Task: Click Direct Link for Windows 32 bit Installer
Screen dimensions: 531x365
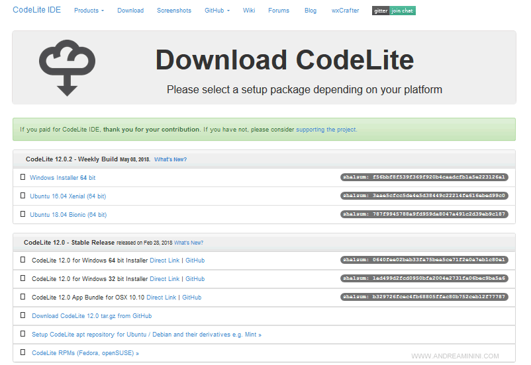Action: click(164, 279)
